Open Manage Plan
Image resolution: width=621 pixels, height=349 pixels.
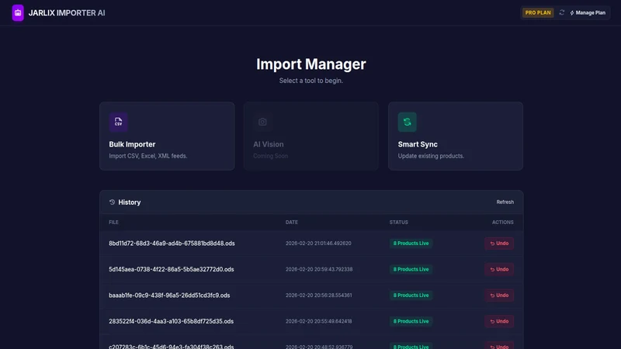coord(588,12)
